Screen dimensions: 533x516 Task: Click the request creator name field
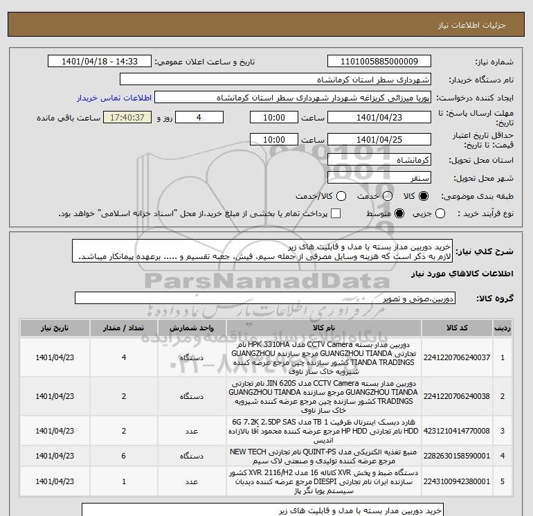(293, 98)
